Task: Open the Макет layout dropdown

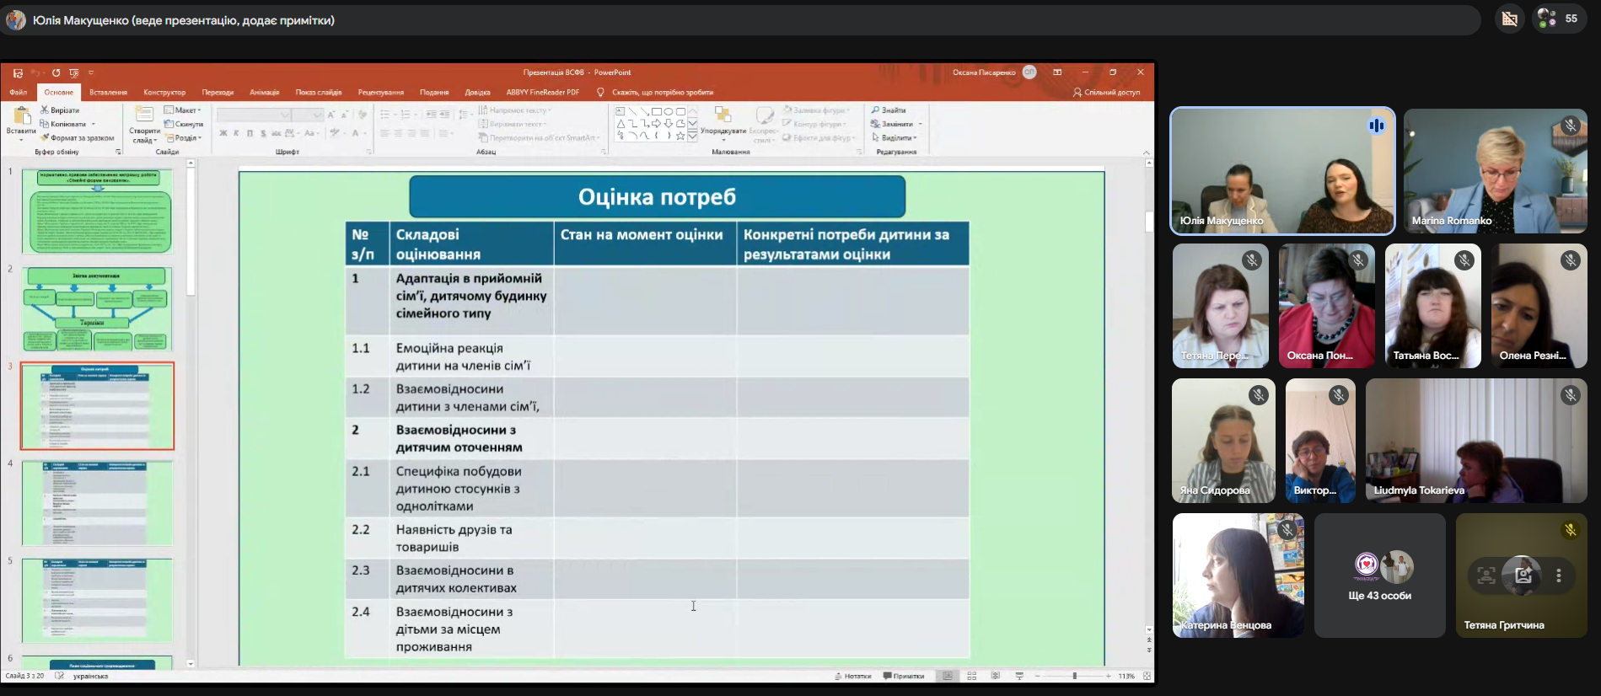Action: [183, 110]
